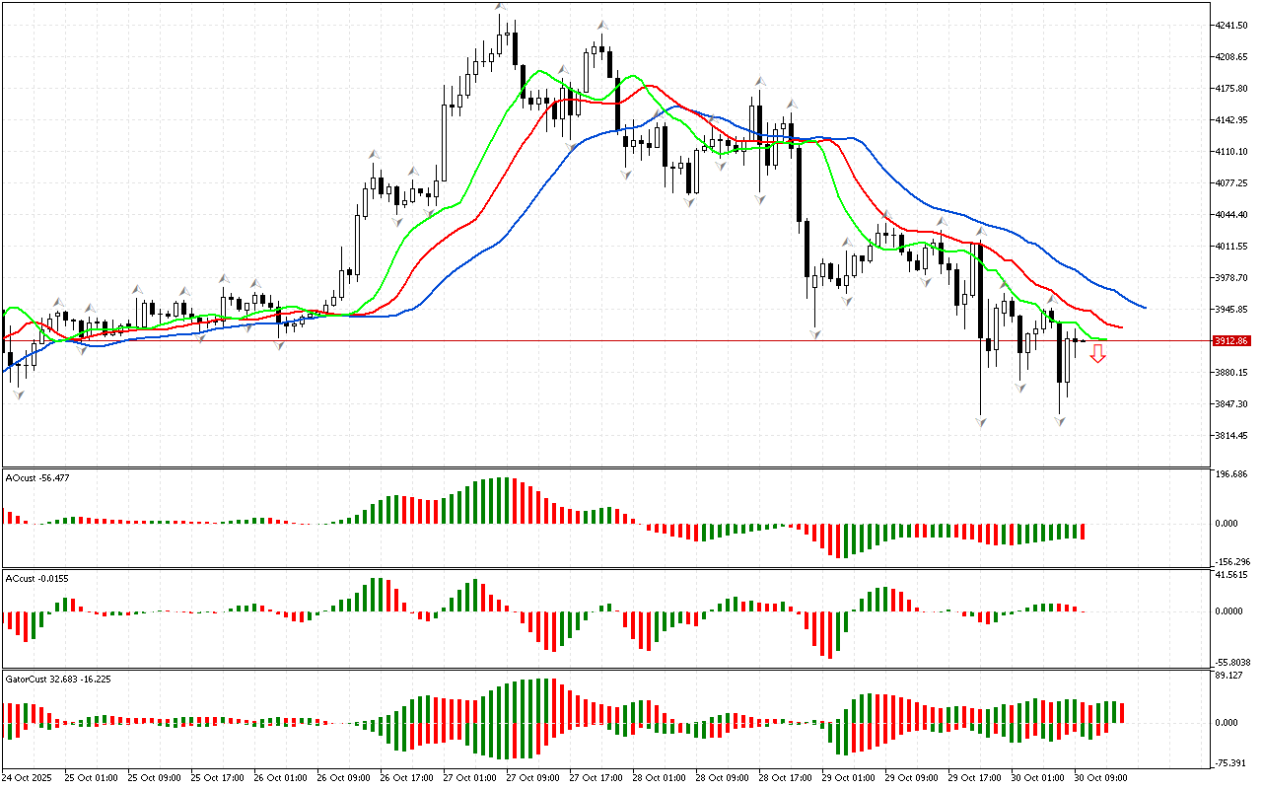The width and height of the screenshot is (1262, 789).
Task: Click the -55.8038 value on AC scale
Action: (x=1233, y=662)
